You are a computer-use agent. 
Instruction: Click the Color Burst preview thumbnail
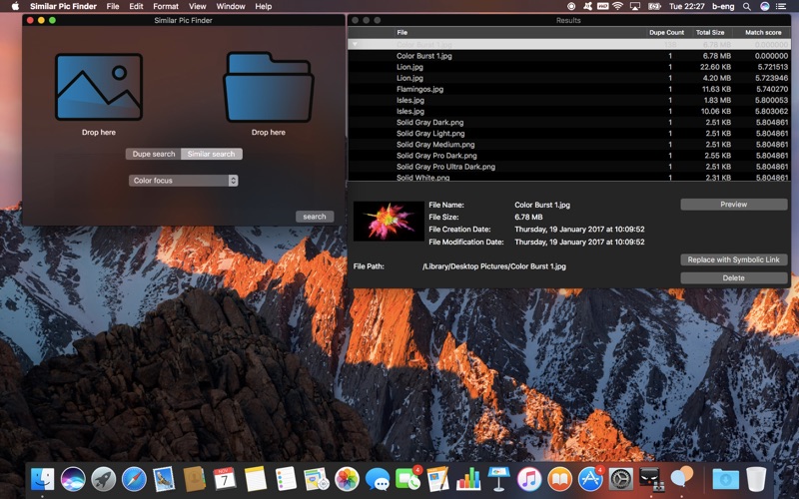tap(383, 221)
